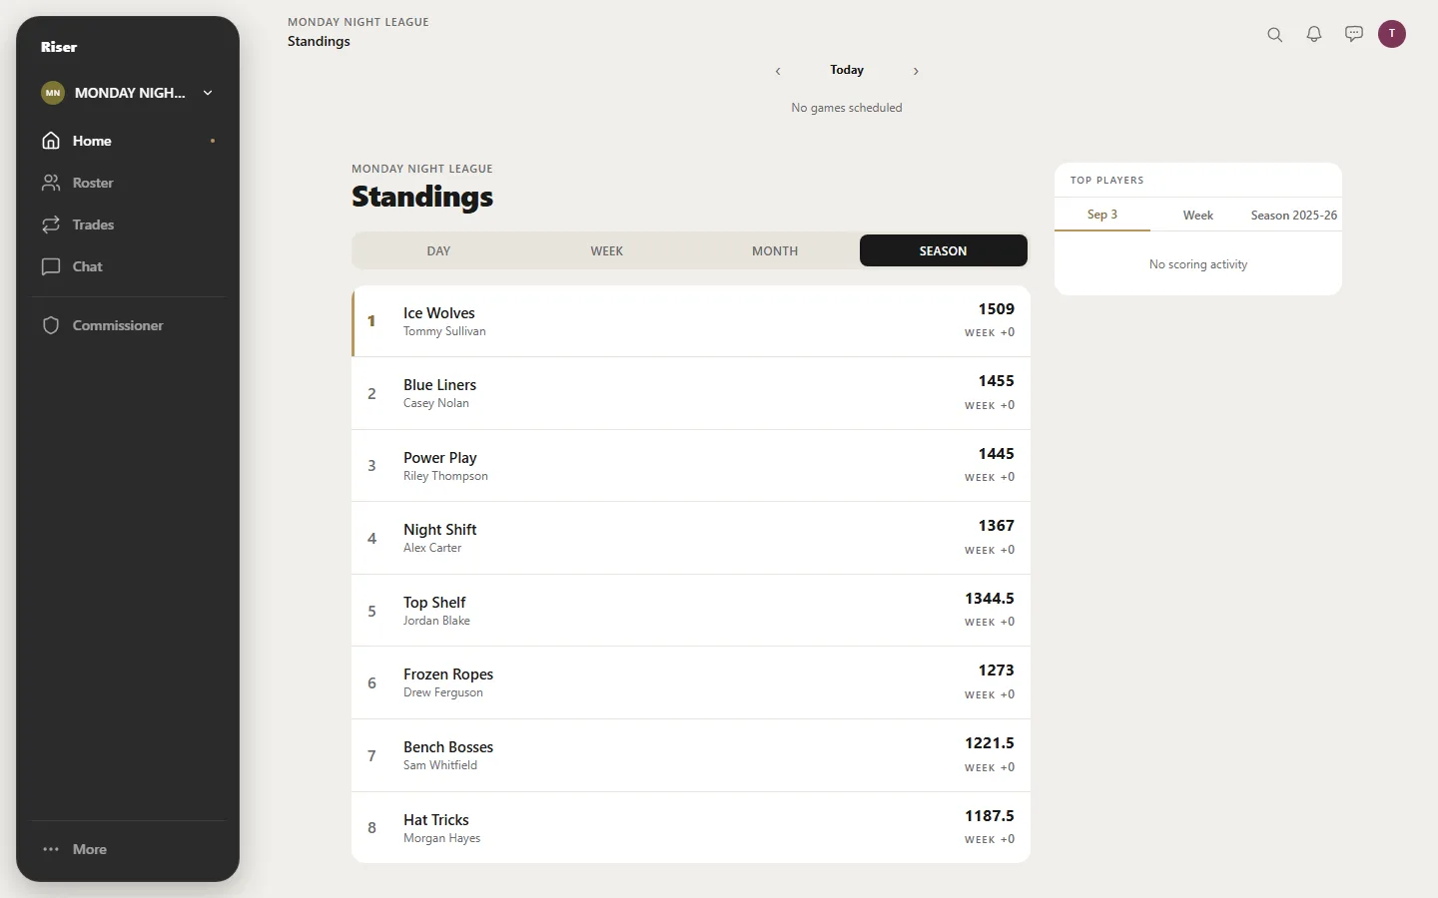
Task: Click the No games scheduled message
Action: 847,108
